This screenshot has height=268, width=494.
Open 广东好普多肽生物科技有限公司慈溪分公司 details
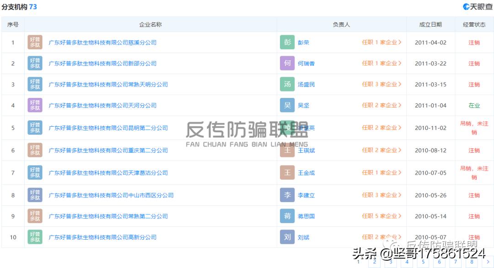tap(102, 42)
